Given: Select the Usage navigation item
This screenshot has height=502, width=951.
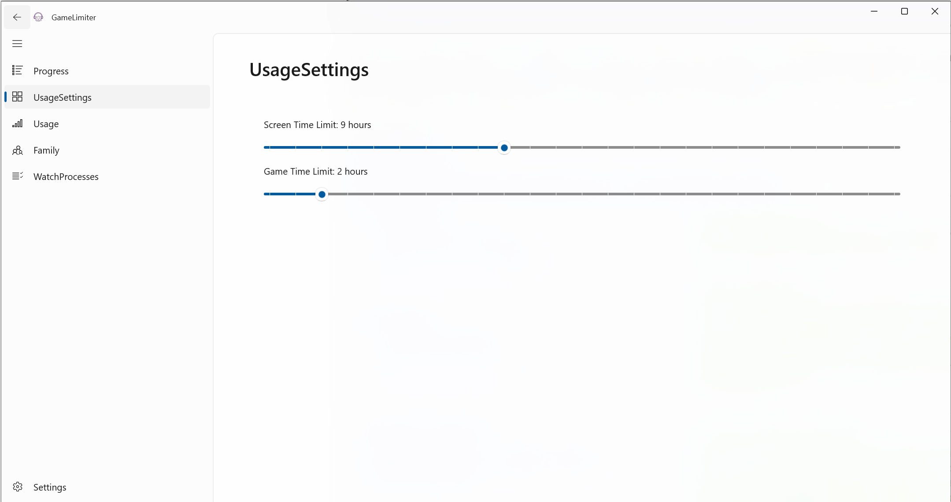Looking at the screenshot, I should pos(46,124).
